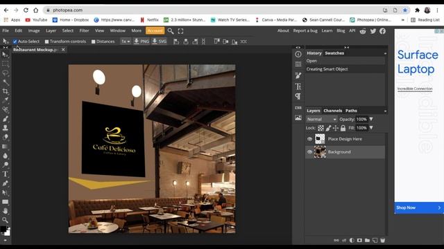Select the Eyedropper tool
Image resolution: width=444 pixels, height=249 pixels.
[x=5, y=100]
